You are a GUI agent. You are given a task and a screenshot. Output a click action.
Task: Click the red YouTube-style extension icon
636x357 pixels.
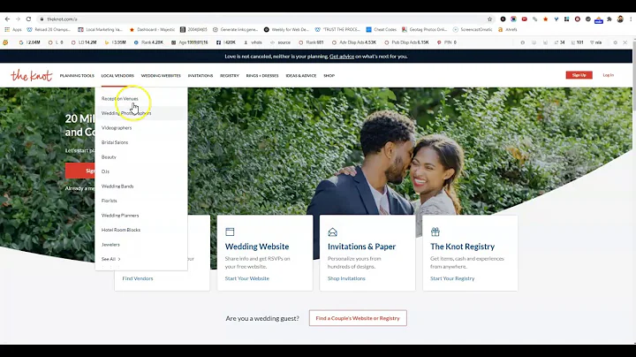[x=524, y=19]
